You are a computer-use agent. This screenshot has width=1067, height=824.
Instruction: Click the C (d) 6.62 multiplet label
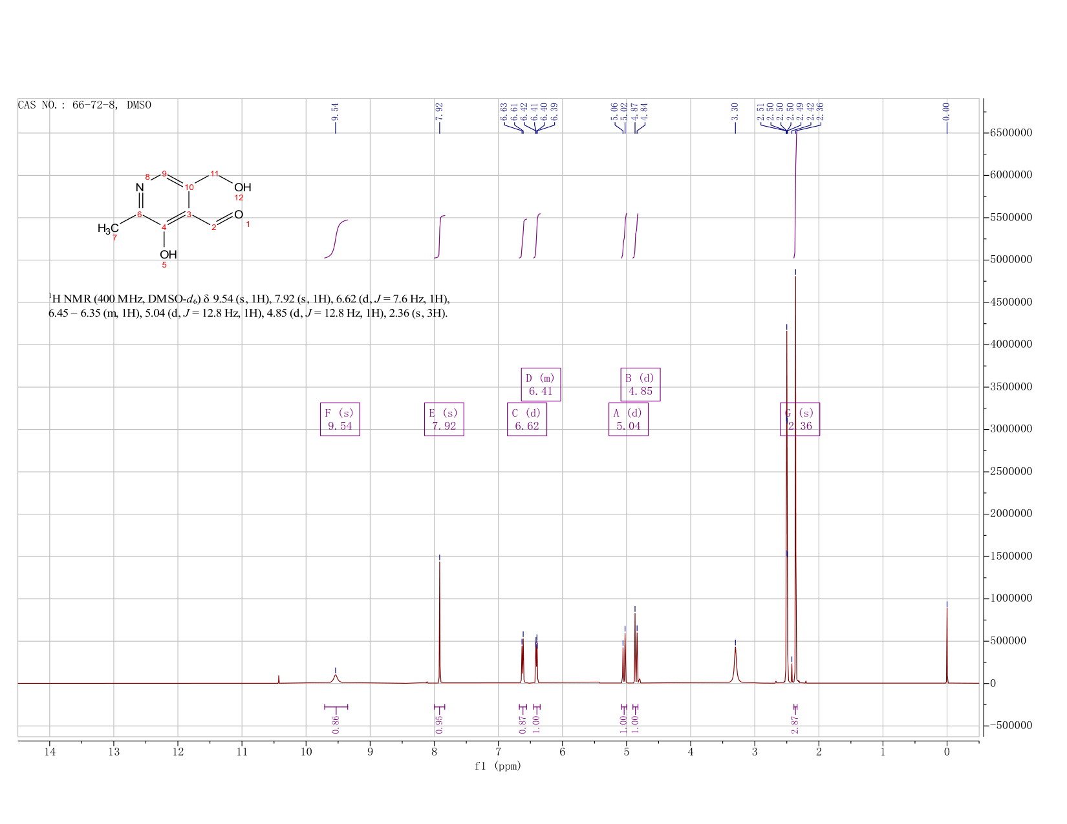pos(527,419)
